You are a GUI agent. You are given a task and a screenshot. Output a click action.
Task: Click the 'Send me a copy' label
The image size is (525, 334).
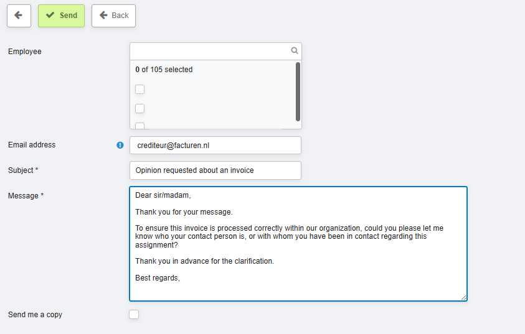pyautogui.click(x=35, y=315)
